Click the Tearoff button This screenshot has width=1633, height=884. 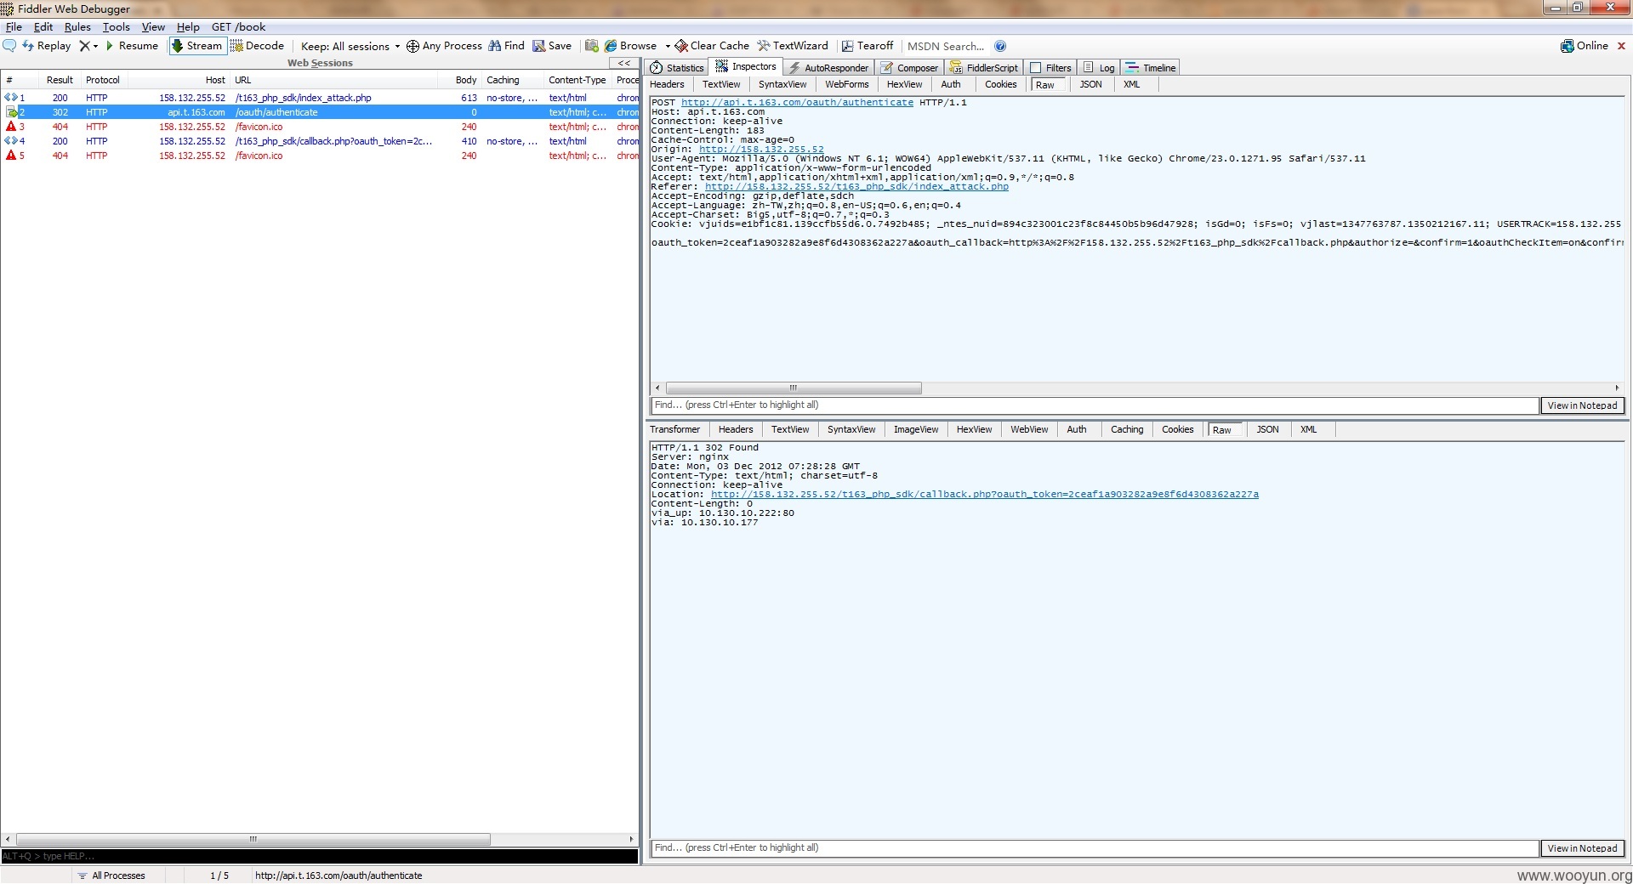(868, 46)
